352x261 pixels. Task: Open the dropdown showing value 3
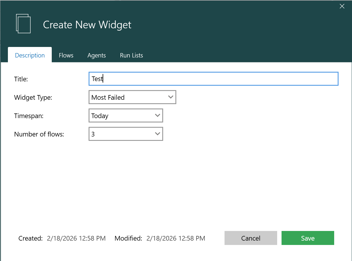click(125, 134)
